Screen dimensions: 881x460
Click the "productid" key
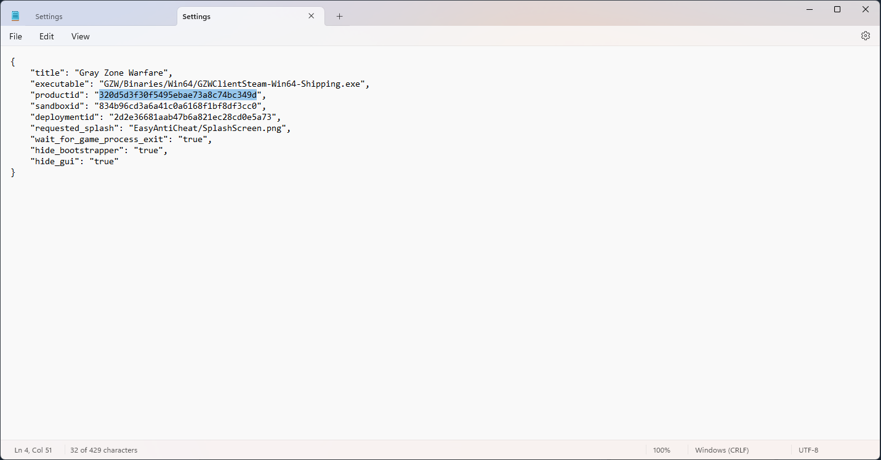(x=57, y=95)
